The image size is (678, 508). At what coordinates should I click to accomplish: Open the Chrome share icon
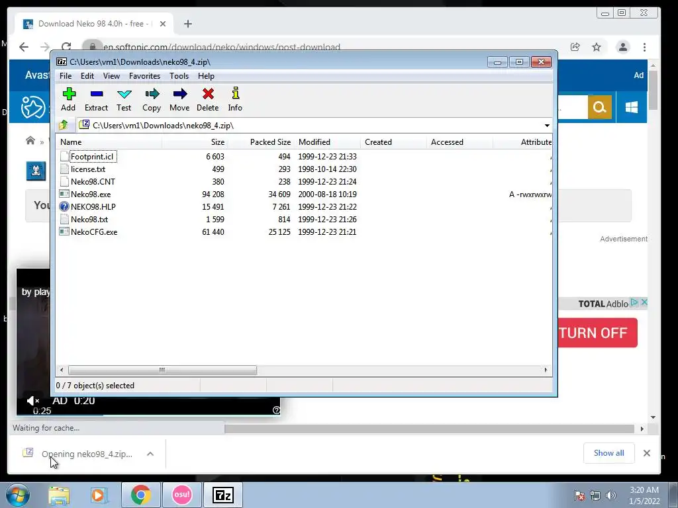point(575,47)
